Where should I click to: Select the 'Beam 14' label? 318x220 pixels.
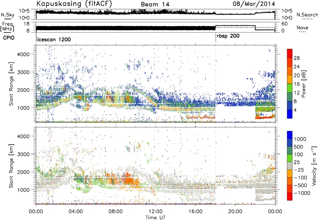155,4
